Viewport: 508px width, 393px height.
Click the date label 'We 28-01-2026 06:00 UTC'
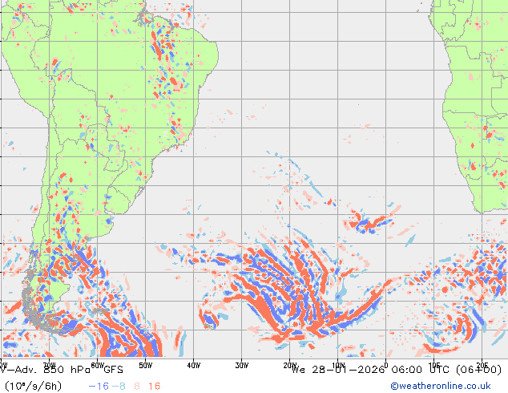tap(373, 370)
